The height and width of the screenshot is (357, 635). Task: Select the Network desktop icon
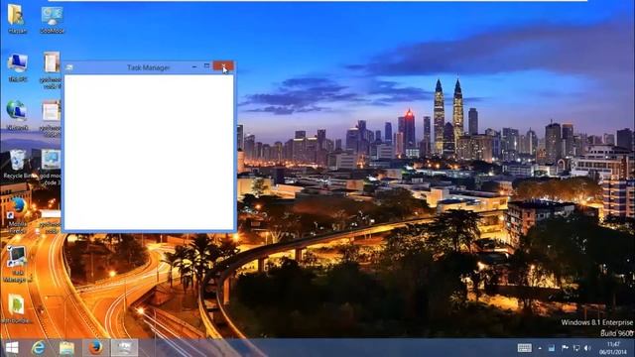tap(17, 115)
